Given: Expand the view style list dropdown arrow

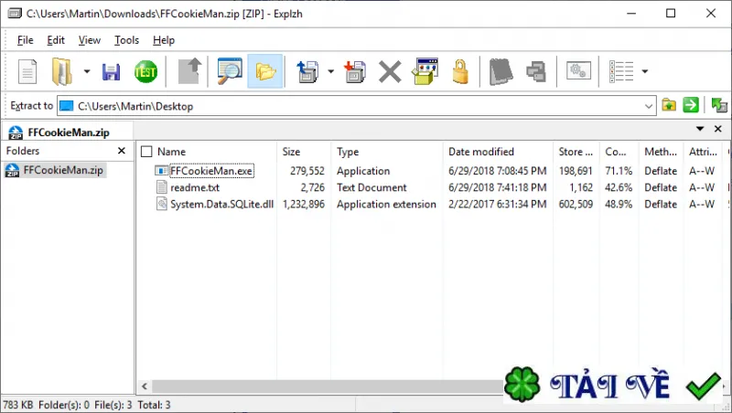Looking at the screenshot, I should [645, 71].
